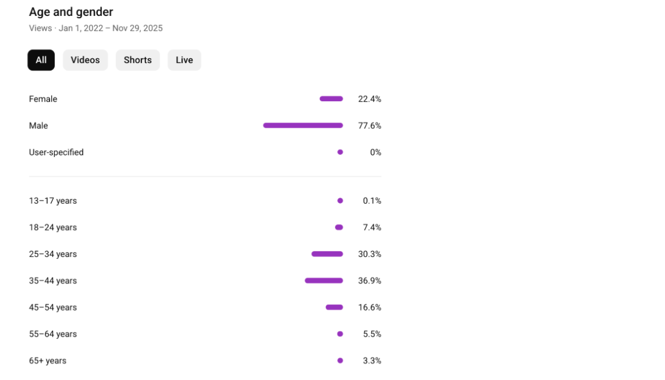This screenshot has width=665, height=380.
Task: Select the All filter chip
Action: point(41,60)
